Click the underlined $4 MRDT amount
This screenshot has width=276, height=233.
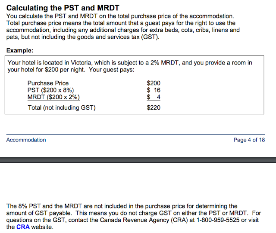154,97
